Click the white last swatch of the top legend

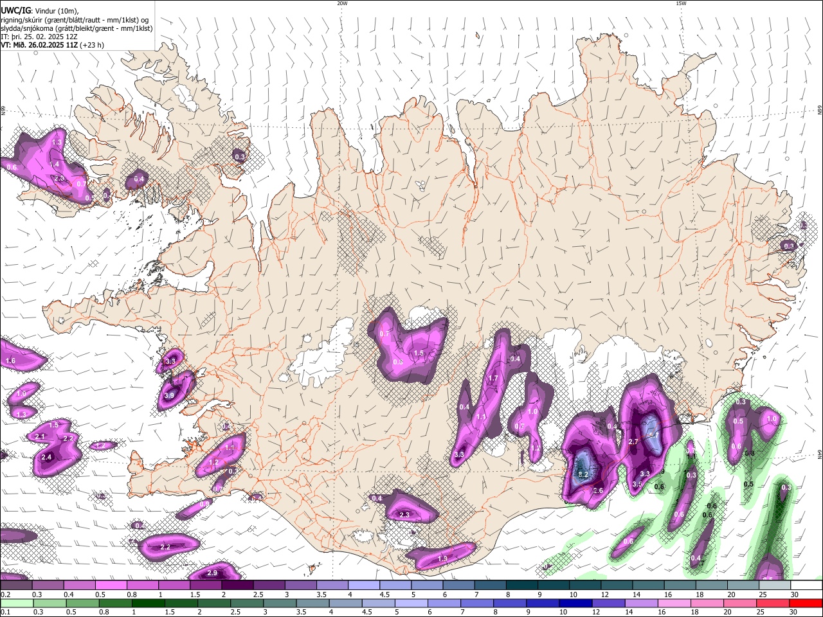[x=807, y=585]
